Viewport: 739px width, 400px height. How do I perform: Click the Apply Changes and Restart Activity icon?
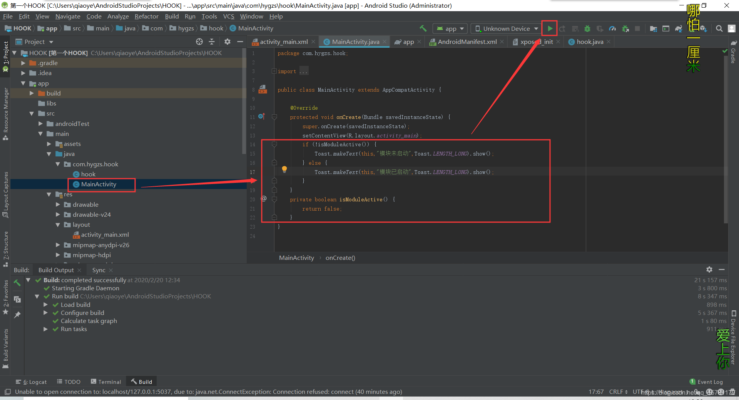coord(562,28)
